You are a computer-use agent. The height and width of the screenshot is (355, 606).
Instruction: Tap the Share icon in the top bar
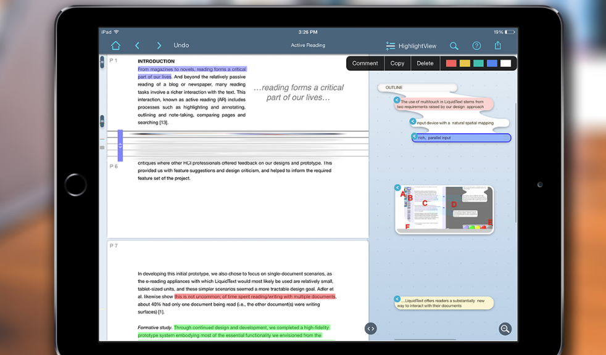497,46
